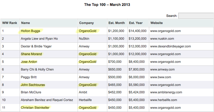Image resolution: width=214 pixels, height=112 pixels.
Task: Sort by Company column header
Action: tap(92, 23)
